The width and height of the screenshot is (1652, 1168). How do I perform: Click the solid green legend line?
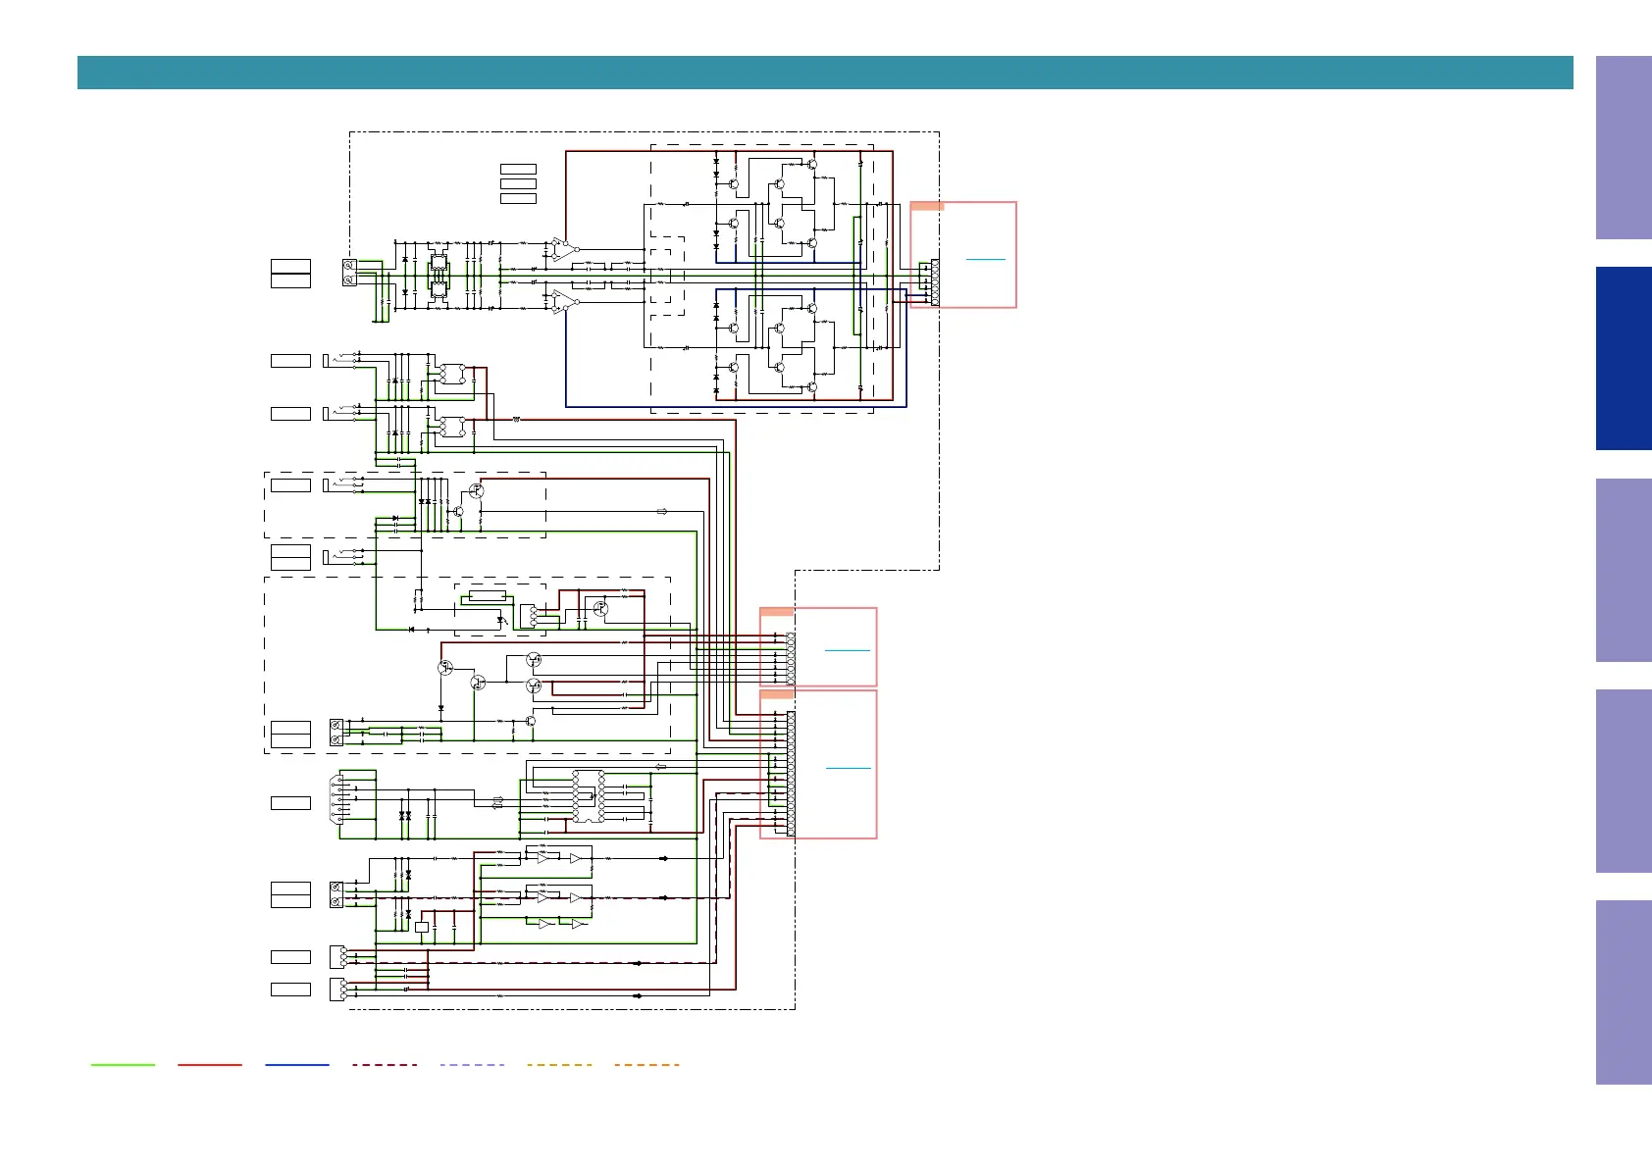123,1064
